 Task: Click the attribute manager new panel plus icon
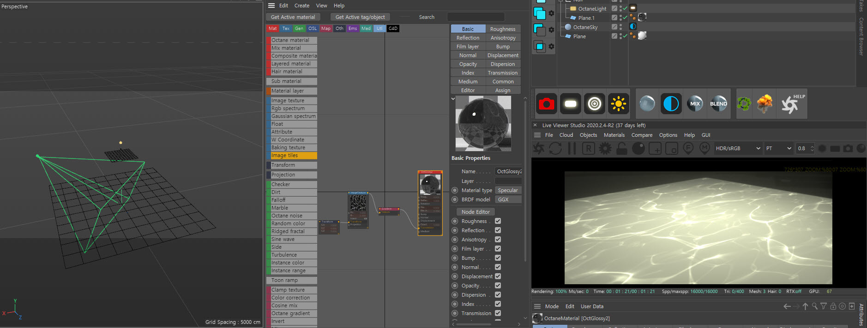(852, 306)
